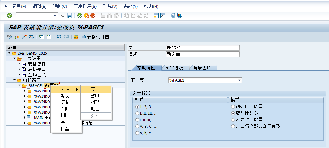Click the Create Shortcut icon
The height and width of the screenshot is (148, 329).
pos(163,15)
